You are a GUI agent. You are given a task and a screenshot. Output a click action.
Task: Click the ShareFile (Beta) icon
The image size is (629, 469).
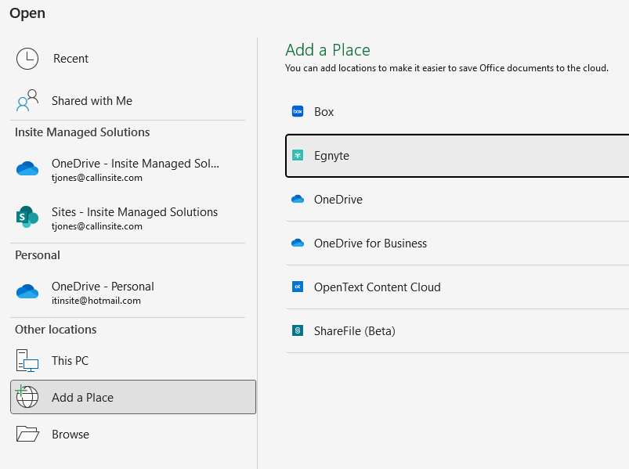[x=298, y=330]
